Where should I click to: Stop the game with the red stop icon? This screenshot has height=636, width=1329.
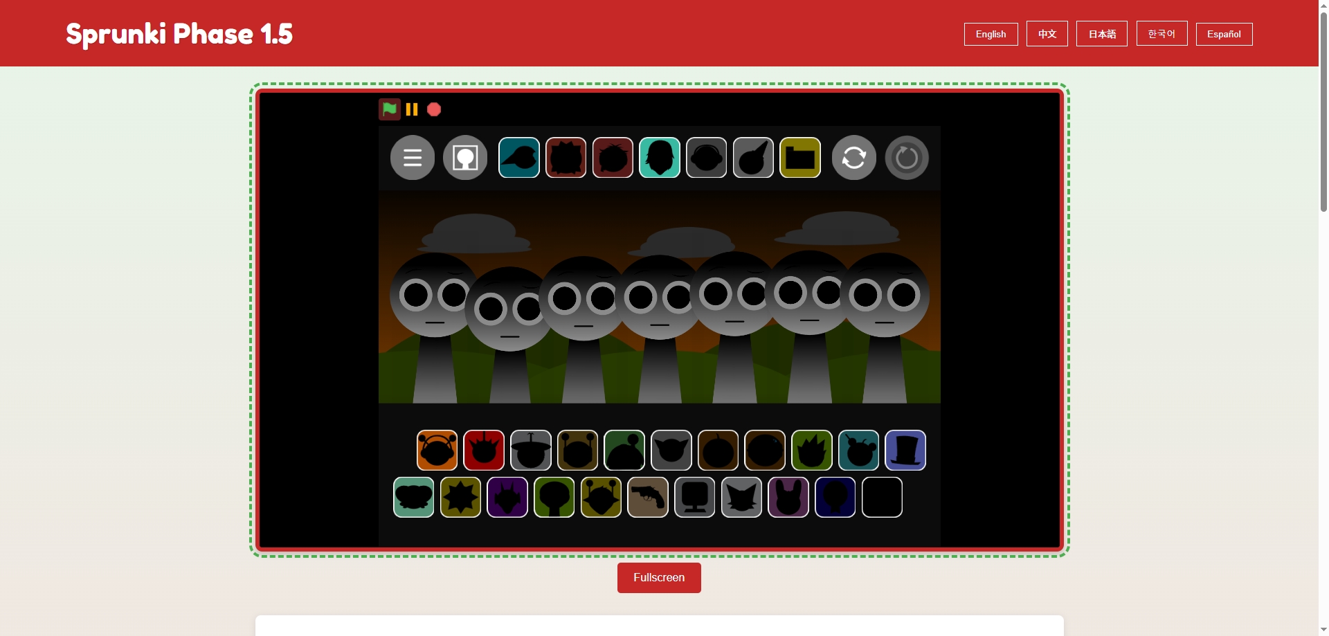point(434,109)
